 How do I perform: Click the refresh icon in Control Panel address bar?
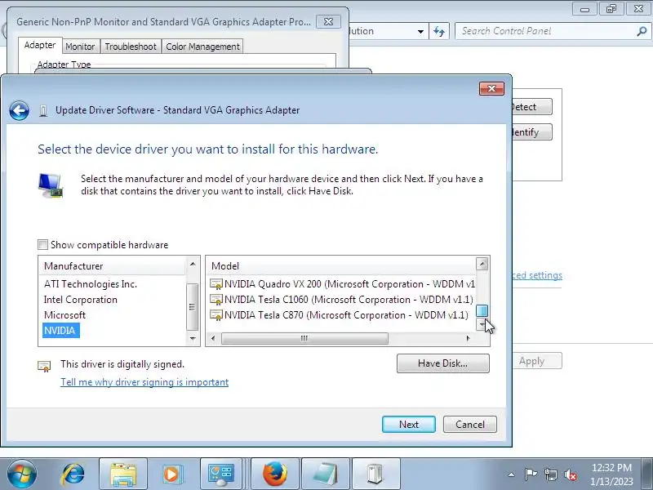click(439, 31)
